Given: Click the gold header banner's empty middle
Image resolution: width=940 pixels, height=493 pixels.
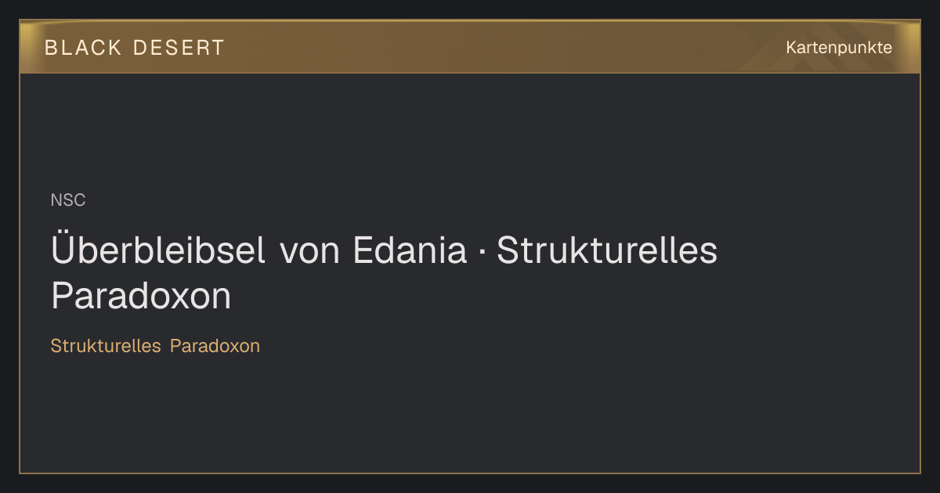Looking at the screenshot, I should (501, 48).
